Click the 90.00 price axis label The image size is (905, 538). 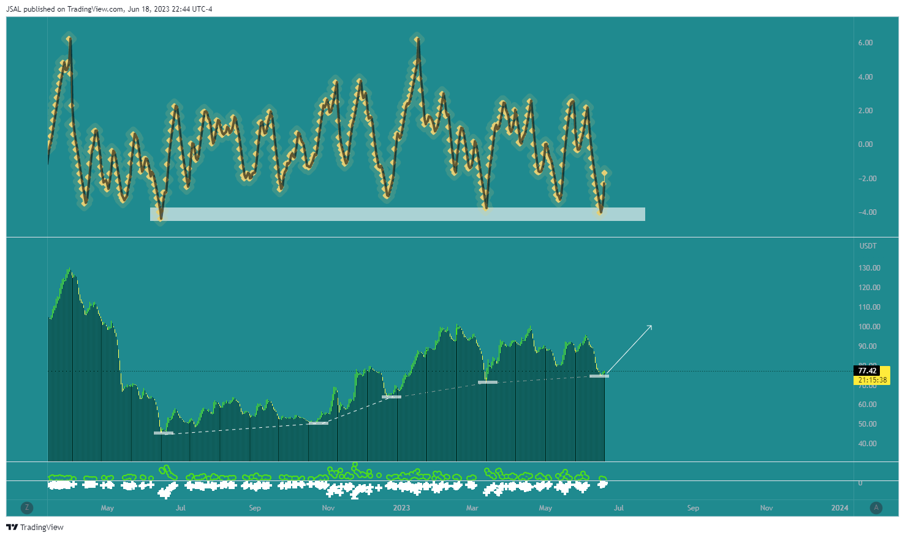[x=868, y=346]
